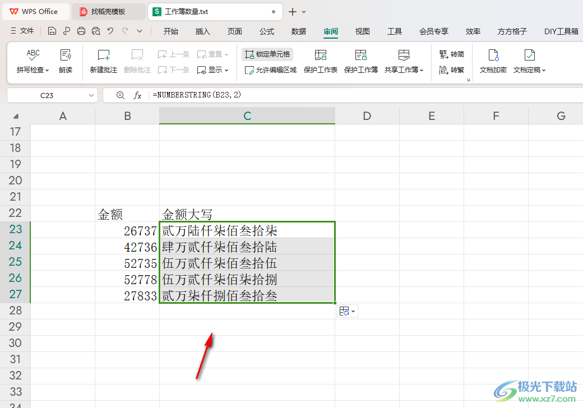Select row 23 header

click(15, 230)
